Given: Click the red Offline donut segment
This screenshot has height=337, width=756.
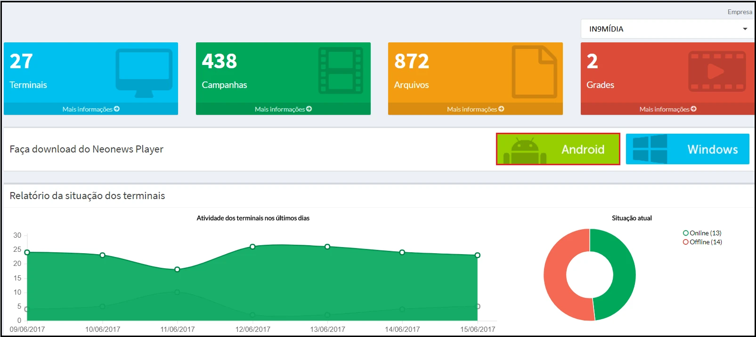Looking at the screenshot, I should (555, 275).
